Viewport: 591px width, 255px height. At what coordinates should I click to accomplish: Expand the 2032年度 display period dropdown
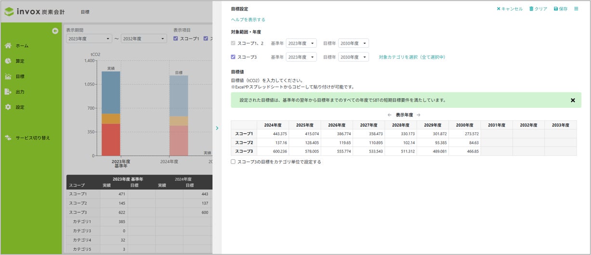point(144,38)
